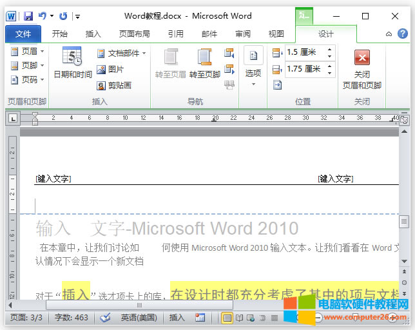Click the 1.5 厘米 header position field
415x330 pixels.
click(x=306, y=52)
